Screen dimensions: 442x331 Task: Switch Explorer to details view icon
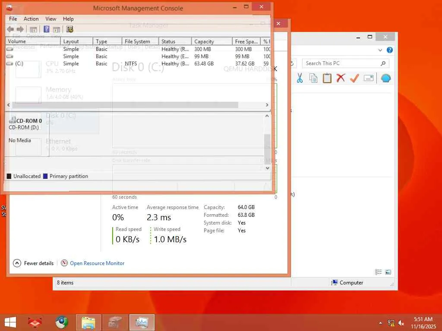tap(378, 272)
